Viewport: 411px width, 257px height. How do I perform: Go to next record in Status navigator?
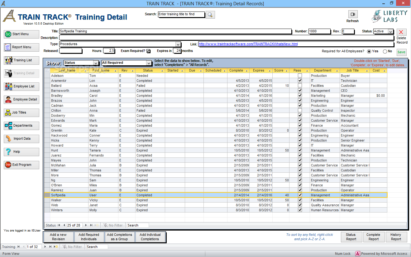pos(85,225)
